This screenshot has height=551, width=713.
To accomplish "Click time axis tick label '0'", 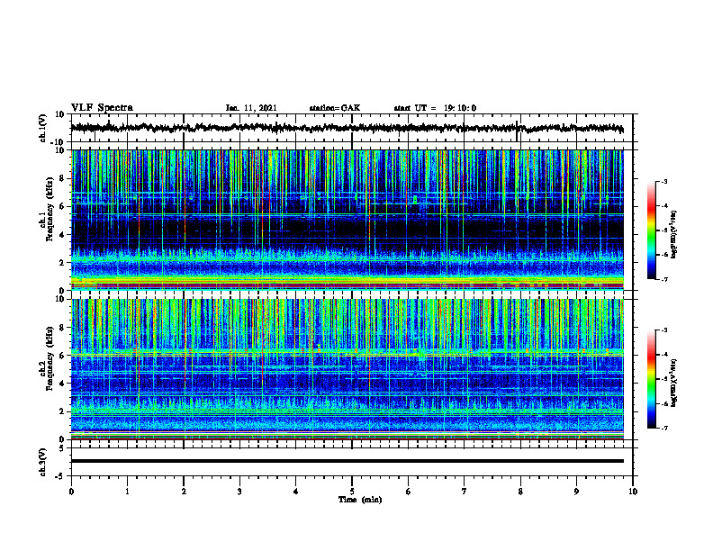I will pos(71,492).
